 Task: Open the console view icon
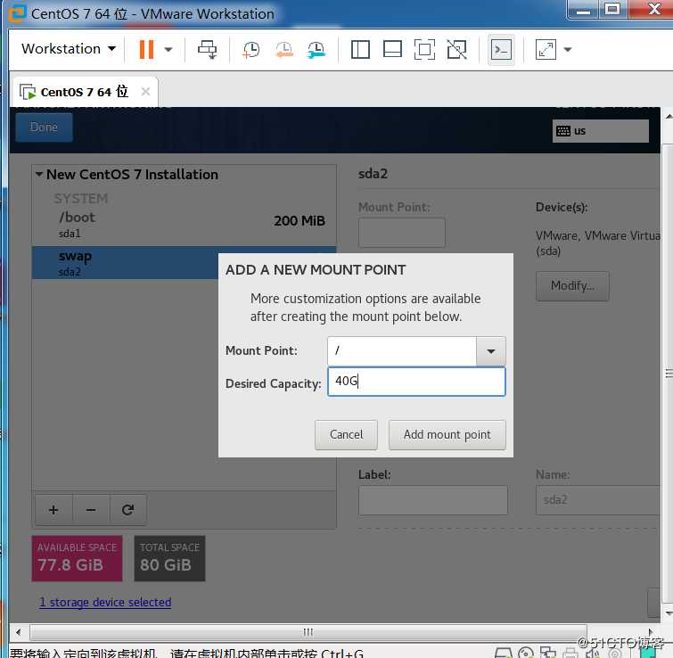501,50
